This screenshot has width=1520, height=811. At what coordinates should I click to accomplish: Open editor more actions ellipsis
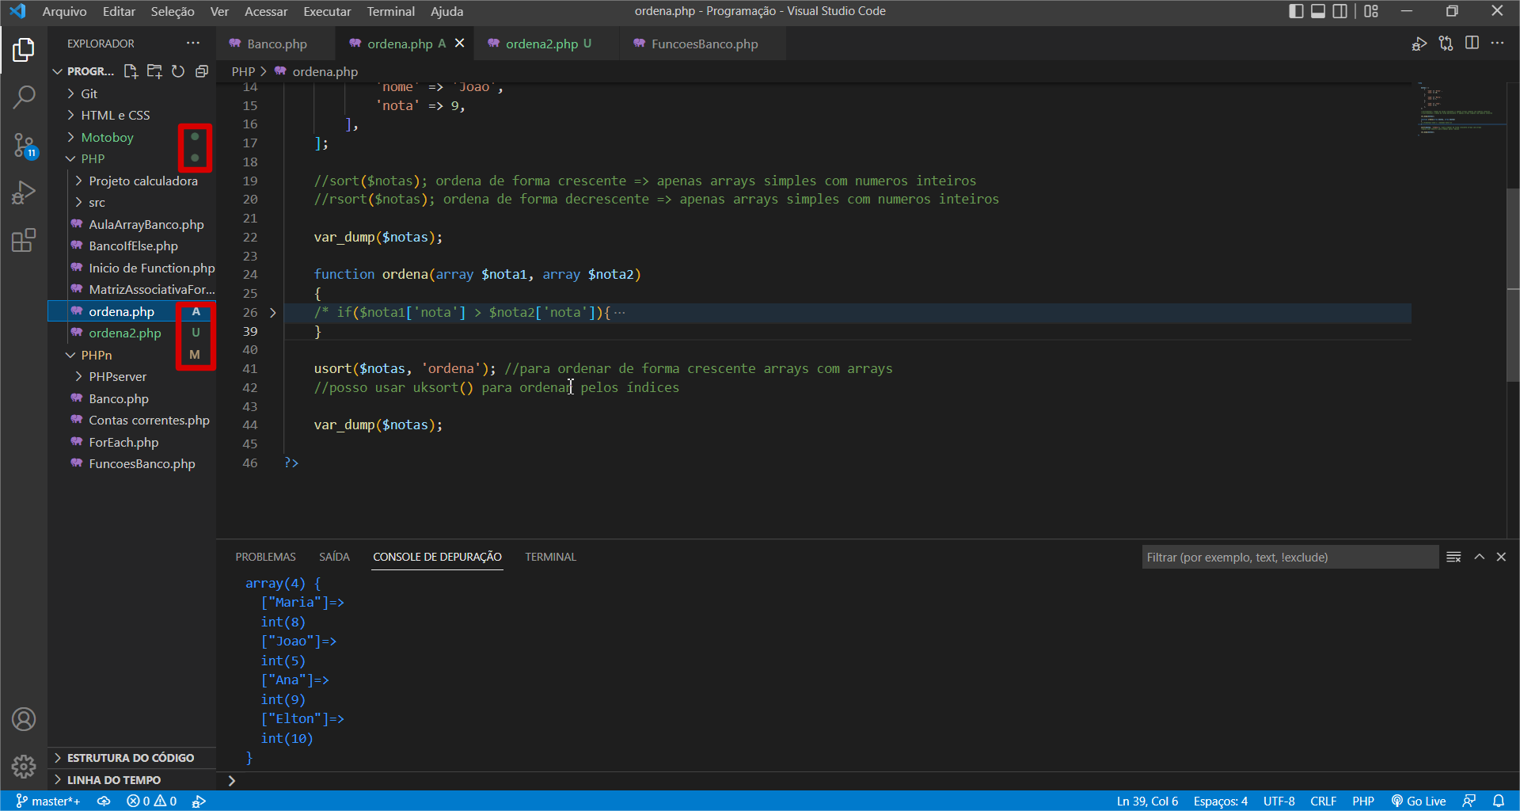tap(1497, 43)
